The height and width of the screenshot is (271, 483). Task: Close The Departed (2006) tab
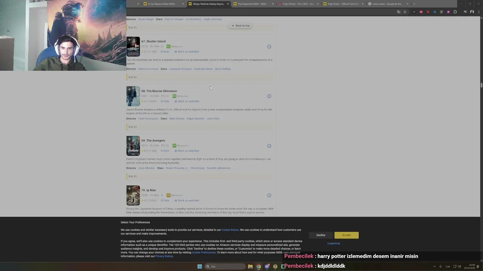pos(272,4)
